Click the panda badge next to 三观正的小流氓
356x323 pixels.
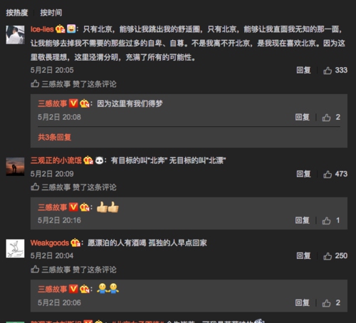coord(99,160)
